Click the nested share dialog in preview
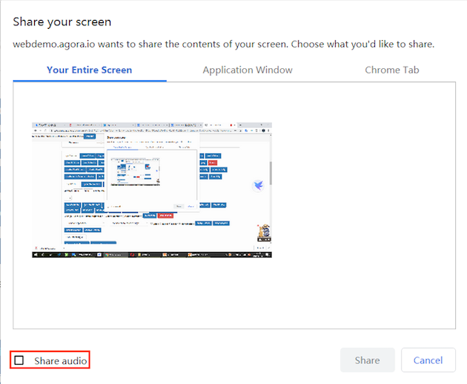The height and width of the screenshot is (384, 467). 152,172
